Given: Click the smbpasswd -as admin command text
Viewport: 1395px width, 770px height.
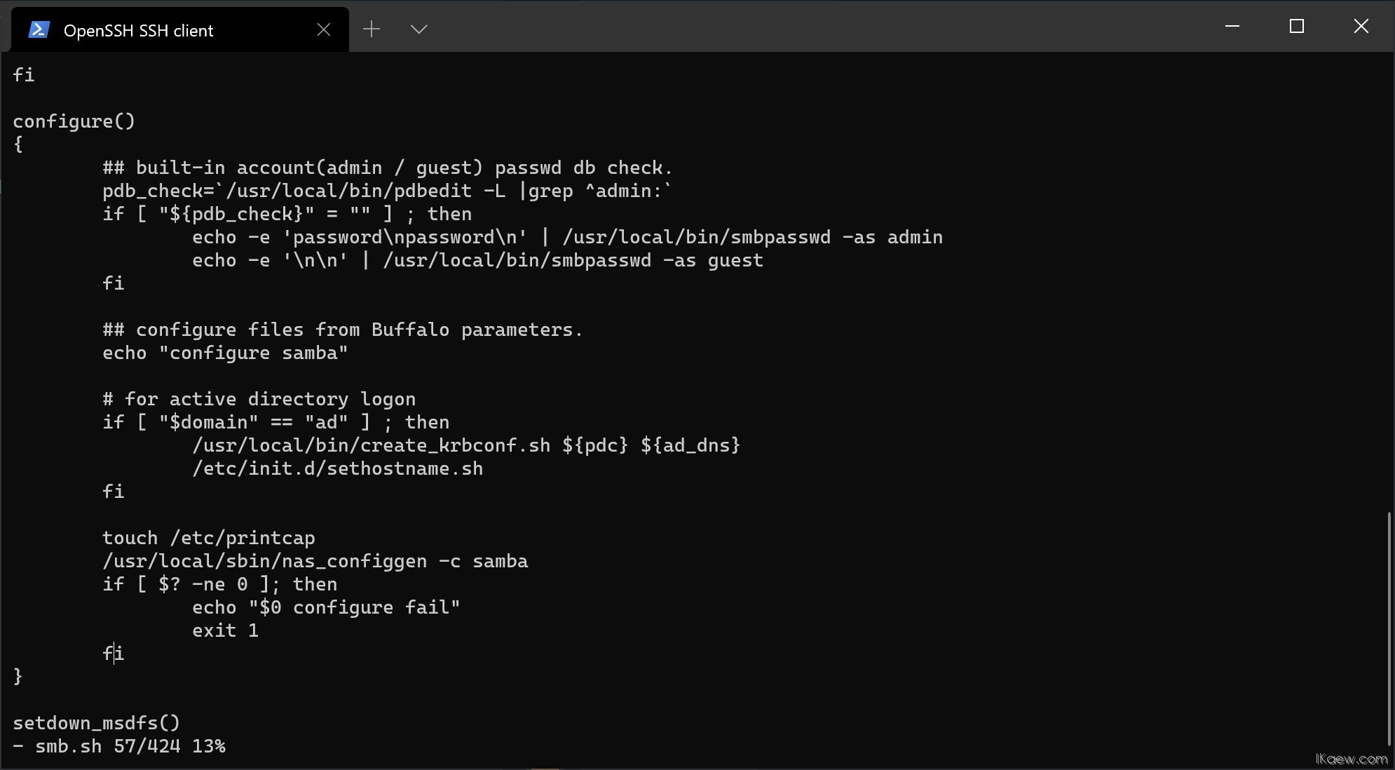Looking at the screenshot, I should [x=752, y=237].
